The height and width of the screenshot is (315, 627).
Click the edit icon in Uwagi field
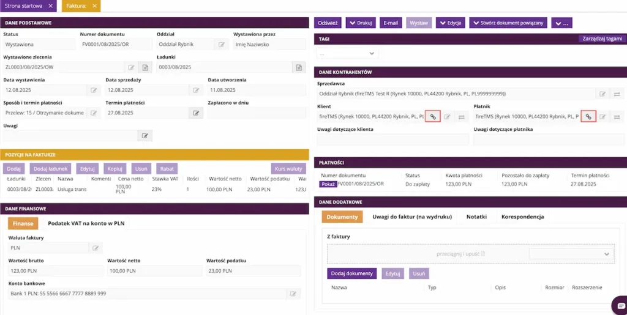[x=145, y=136]
